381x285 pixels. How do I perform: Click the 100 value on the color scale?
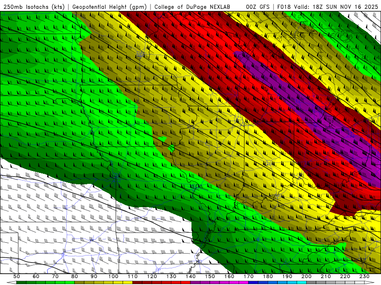113,276
